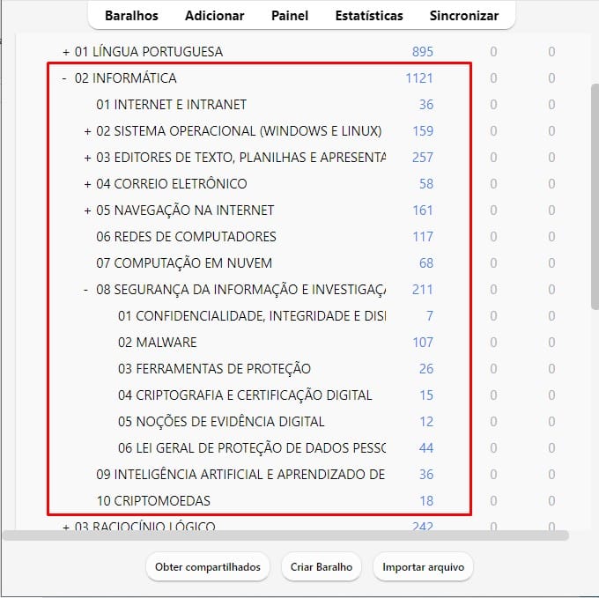Click the vertical scrollbar thumb
This screenshot has height=598, width=599.
point(595,196)
